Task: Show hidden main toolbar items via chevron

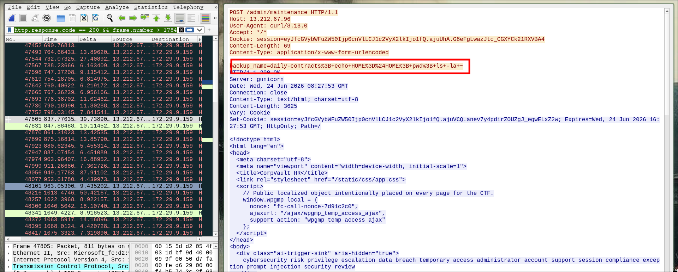Action: [x=215, y=18]
